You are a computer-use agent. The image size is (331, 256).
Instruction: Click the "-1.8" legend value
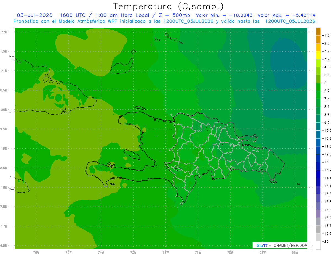point(326,35)
